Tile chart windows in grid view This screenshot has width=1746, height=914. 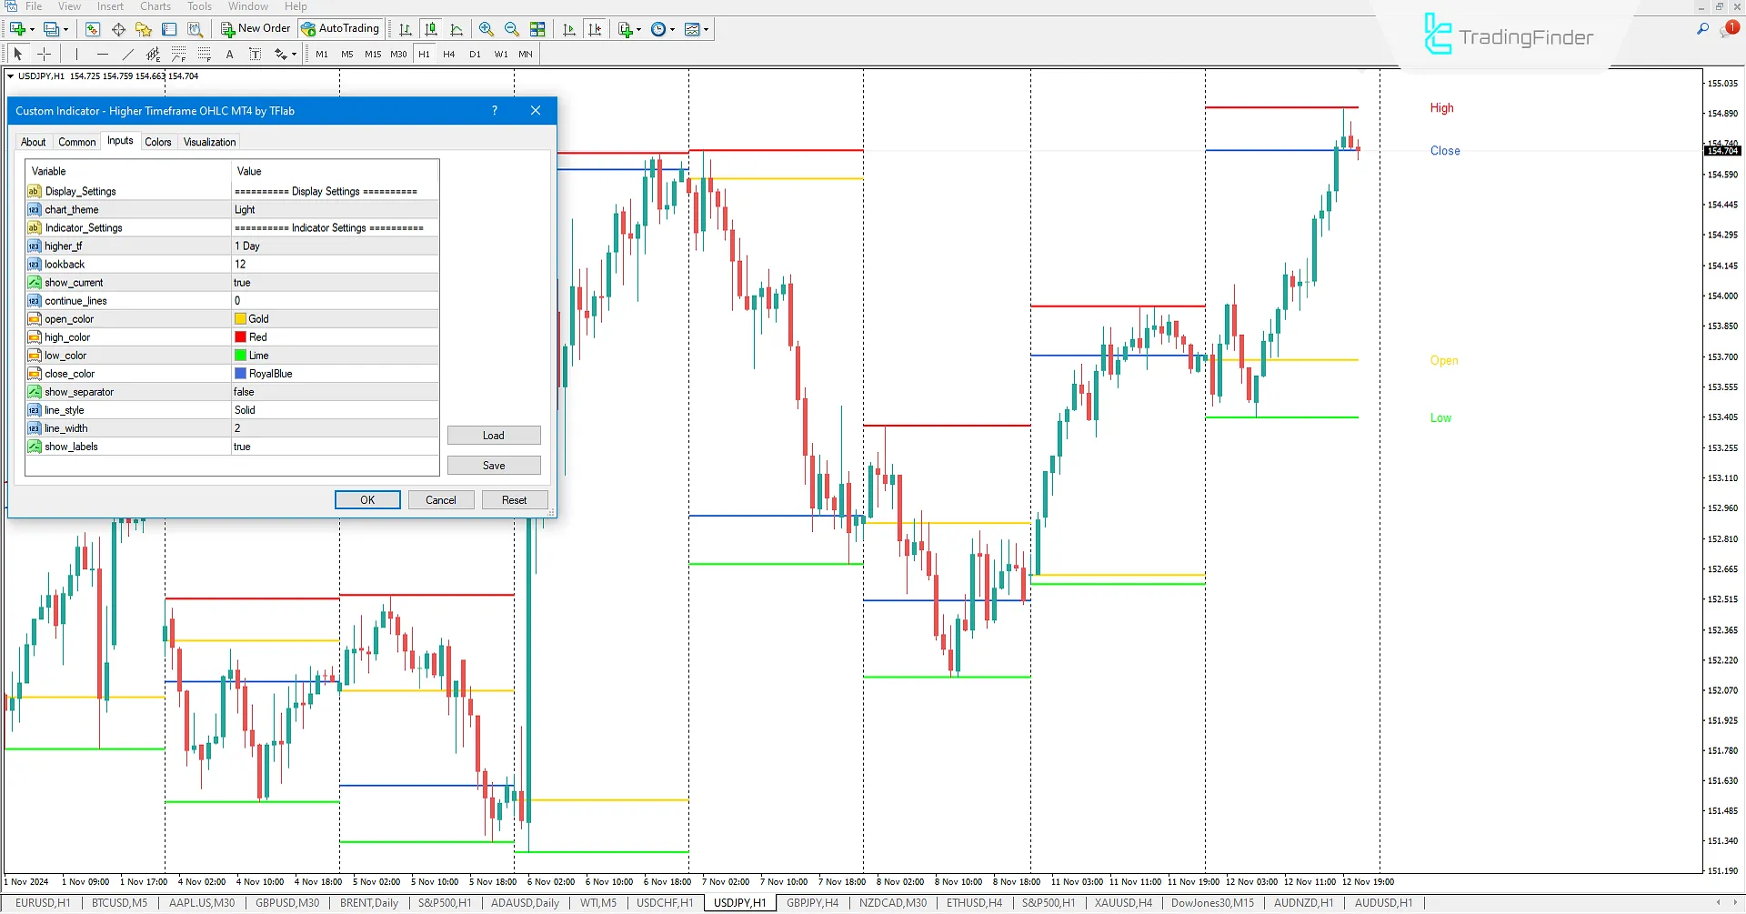(x=538, y=28)
